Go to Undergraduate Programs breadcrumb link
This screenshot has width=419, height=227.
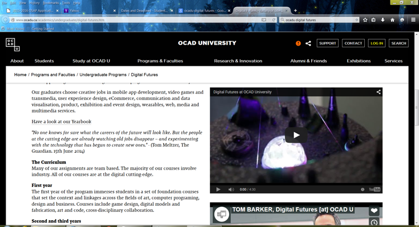[x=103, y=75]
